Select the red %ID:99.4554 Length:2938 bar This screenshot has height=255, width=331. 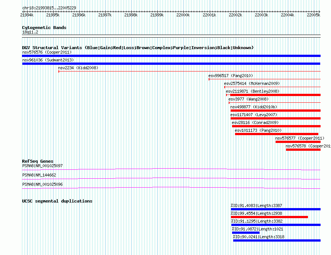[269, 217]
